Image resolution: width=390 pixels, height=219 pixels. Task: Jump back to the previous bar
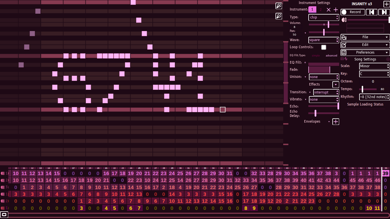pos(371,12)
